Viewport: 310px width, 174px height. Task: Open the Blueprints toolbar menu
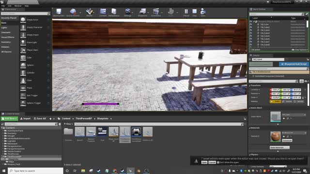click(142, 12)
